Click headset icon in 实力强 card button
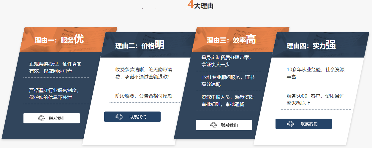This screenshot has width=372, height=148. (290, 124)
